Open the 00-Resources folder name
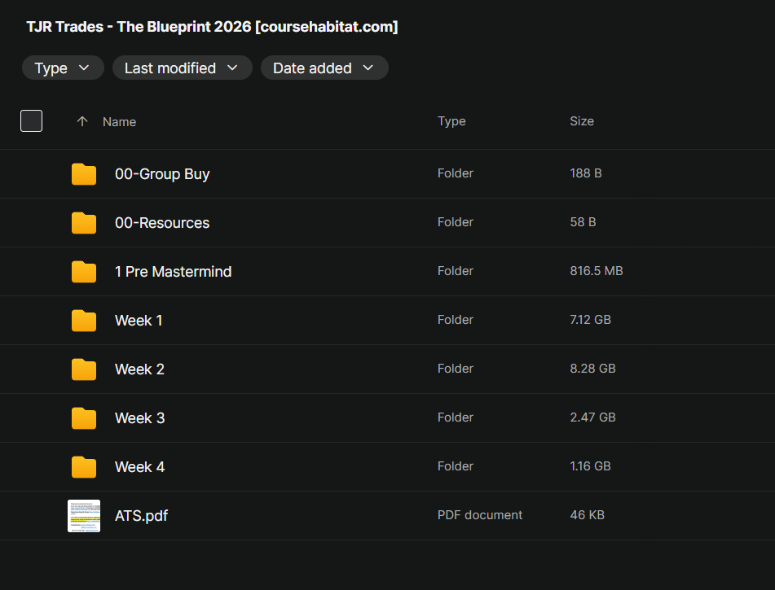Screen dimensions: 775x590 [162, 223]
